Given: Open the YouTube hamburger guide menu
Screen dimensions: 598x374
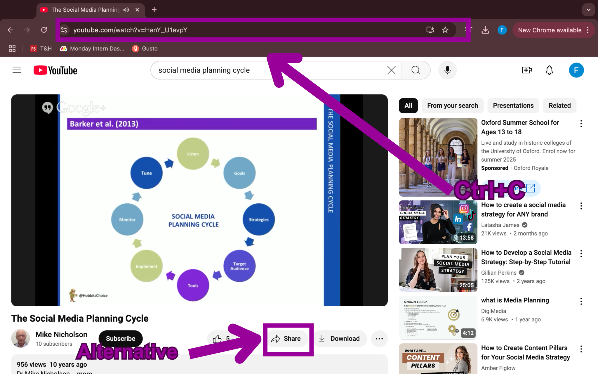Looking at the screenshot, I should coord(17,70).
